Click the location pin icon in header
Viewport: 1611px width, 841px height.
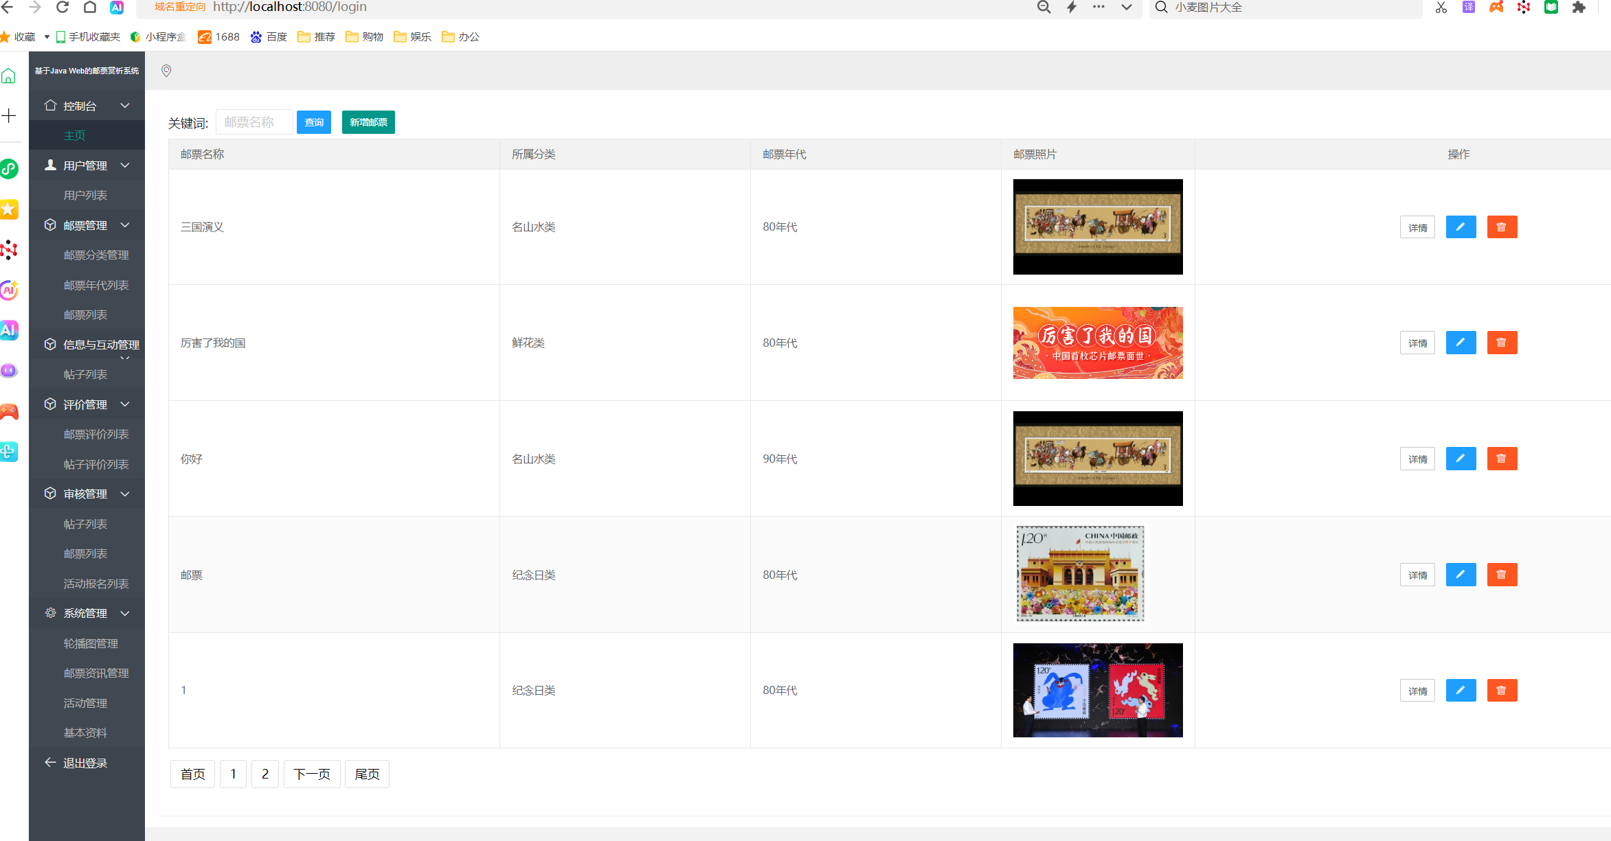pos(166,71)
